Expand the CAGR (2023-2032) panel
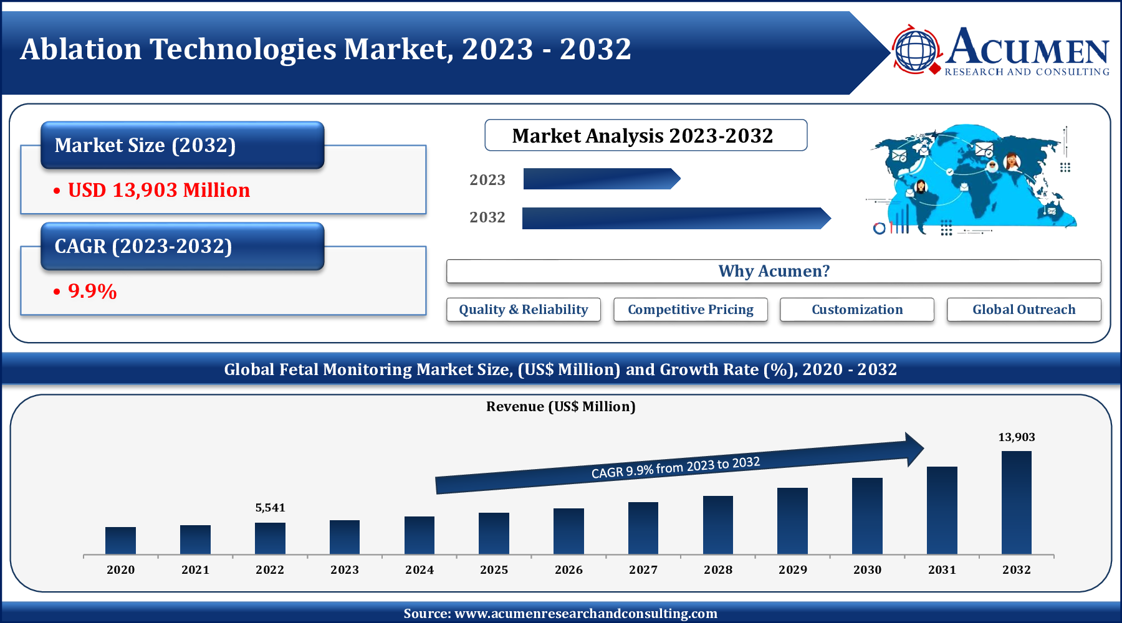 (x=181, y=247)
